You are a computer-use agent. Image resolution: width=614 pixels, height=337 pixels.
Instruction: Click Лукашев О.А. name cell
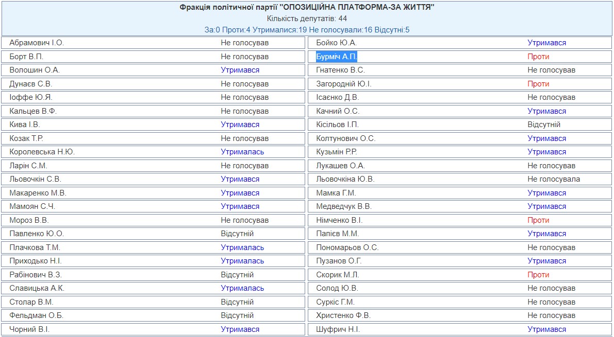[x=341, y=166]
